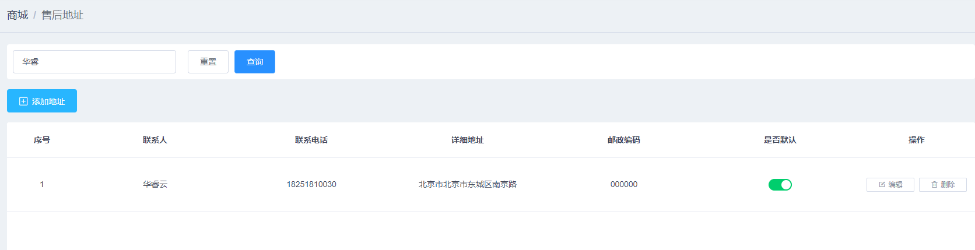Click the 操作 column header

pyautogui.click(x=917, y=140)
